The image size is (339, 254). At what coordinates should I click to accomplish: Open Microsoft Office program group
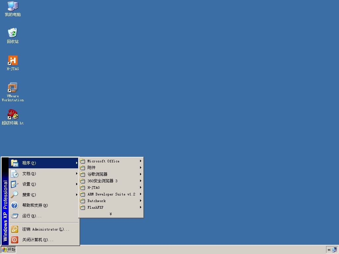coord(111,161)
